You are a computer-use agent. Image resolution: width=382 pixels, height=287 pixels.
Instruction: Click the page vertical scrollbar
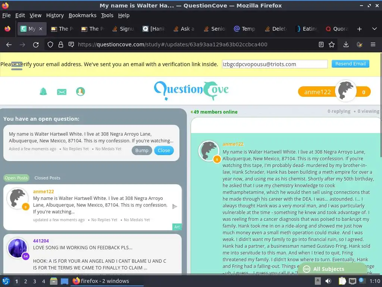381,105
